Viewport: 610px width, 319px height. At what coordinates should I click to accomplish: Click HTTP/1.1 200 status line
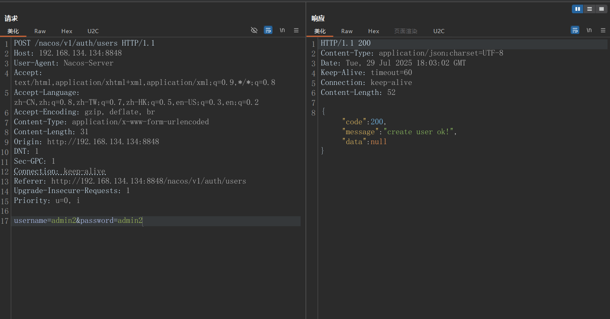345,43
